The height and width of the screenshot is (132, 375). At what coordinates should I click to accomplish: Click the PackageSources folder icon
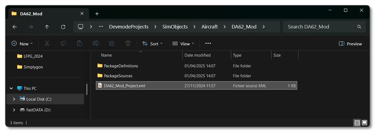pos(100,76)
